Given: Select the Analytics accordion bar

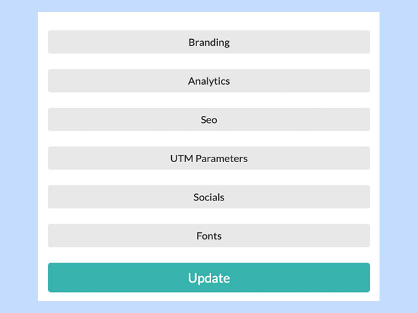Looking at the screenshot, I should (208, 81).
